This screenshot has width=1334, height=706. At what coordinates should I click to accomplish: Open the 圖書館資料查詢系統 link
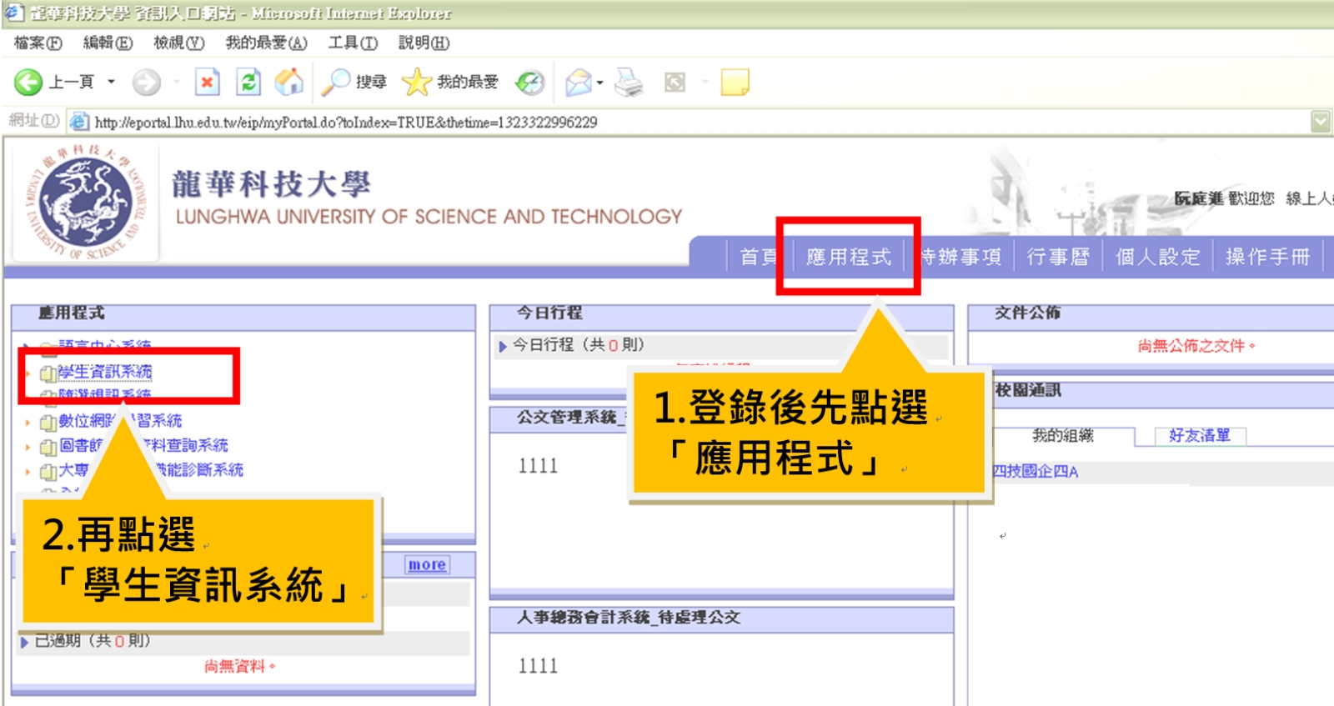[143, 445]
